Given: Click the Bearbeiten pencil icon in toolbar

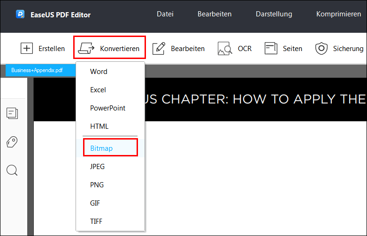Looking at the screenshot, I should (159, 48).
